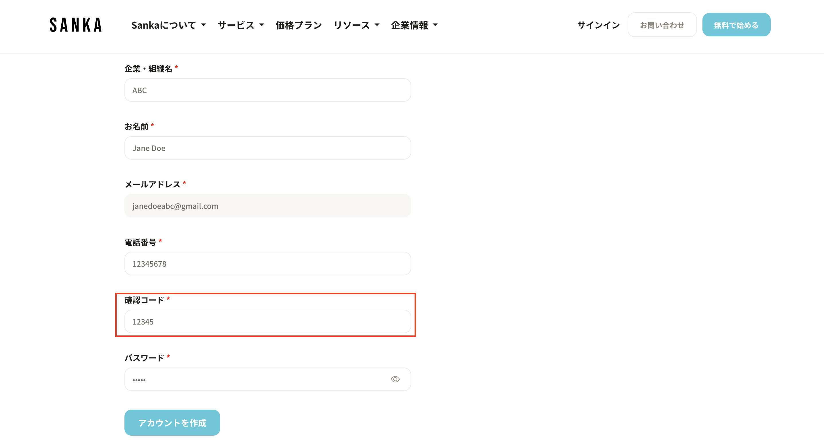Viewport: 824px width, 442px height.
Task: Click the caret arrow next to サービス
Action: [262, 25]
